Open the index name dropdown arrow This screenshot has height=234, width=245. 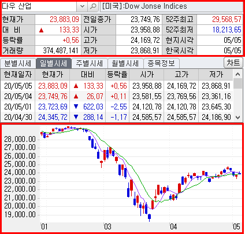coord(82,6)
